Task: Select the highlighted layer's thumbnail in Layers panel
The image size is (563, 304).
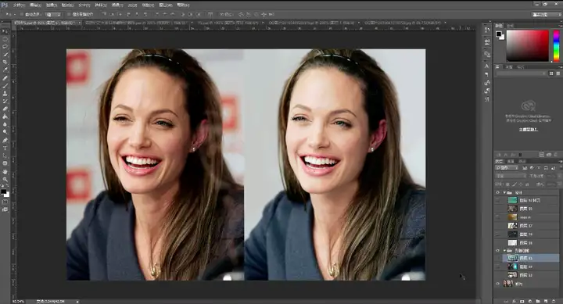Action: pyautogui.click(x=512, y=258)
